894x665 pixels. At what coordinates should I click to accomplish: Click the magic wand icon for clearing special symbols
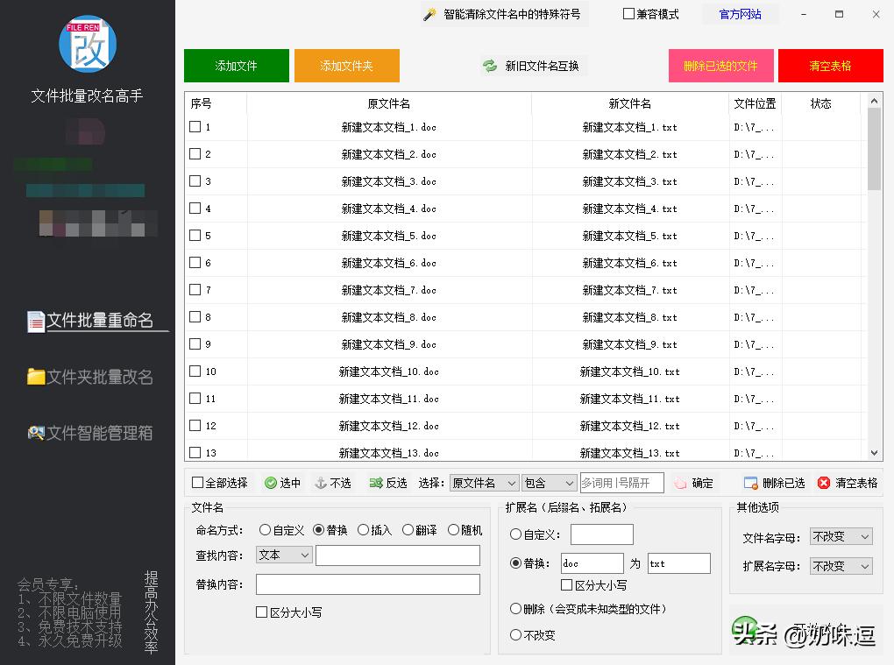429,14
